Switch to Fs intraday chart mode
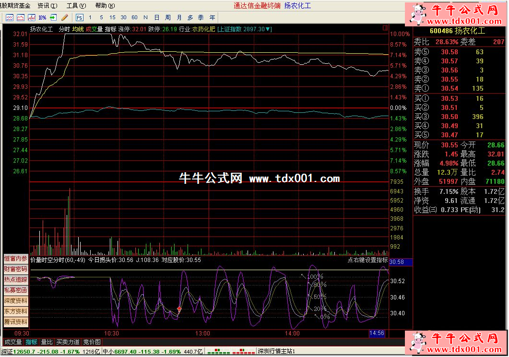The height and width of the screenshot is (357, 509). coord(79,18)
